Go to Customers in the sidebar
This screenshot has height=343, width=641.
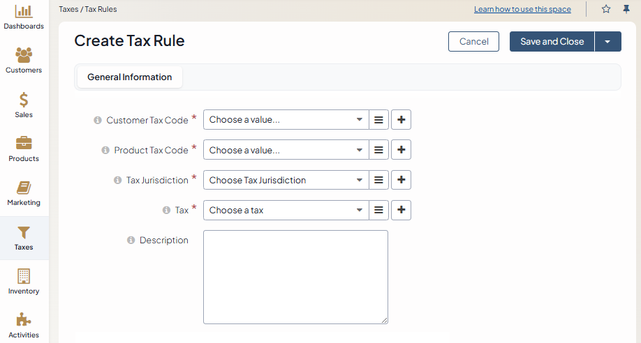pos(24,60)
